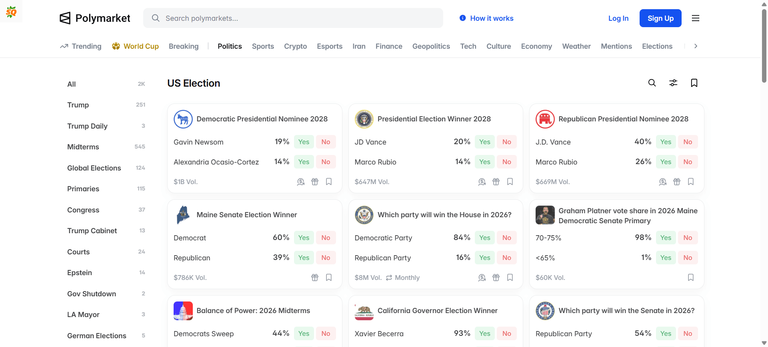
Task: Open Which party will win the Senate market
Action: [x=626, y=311]
